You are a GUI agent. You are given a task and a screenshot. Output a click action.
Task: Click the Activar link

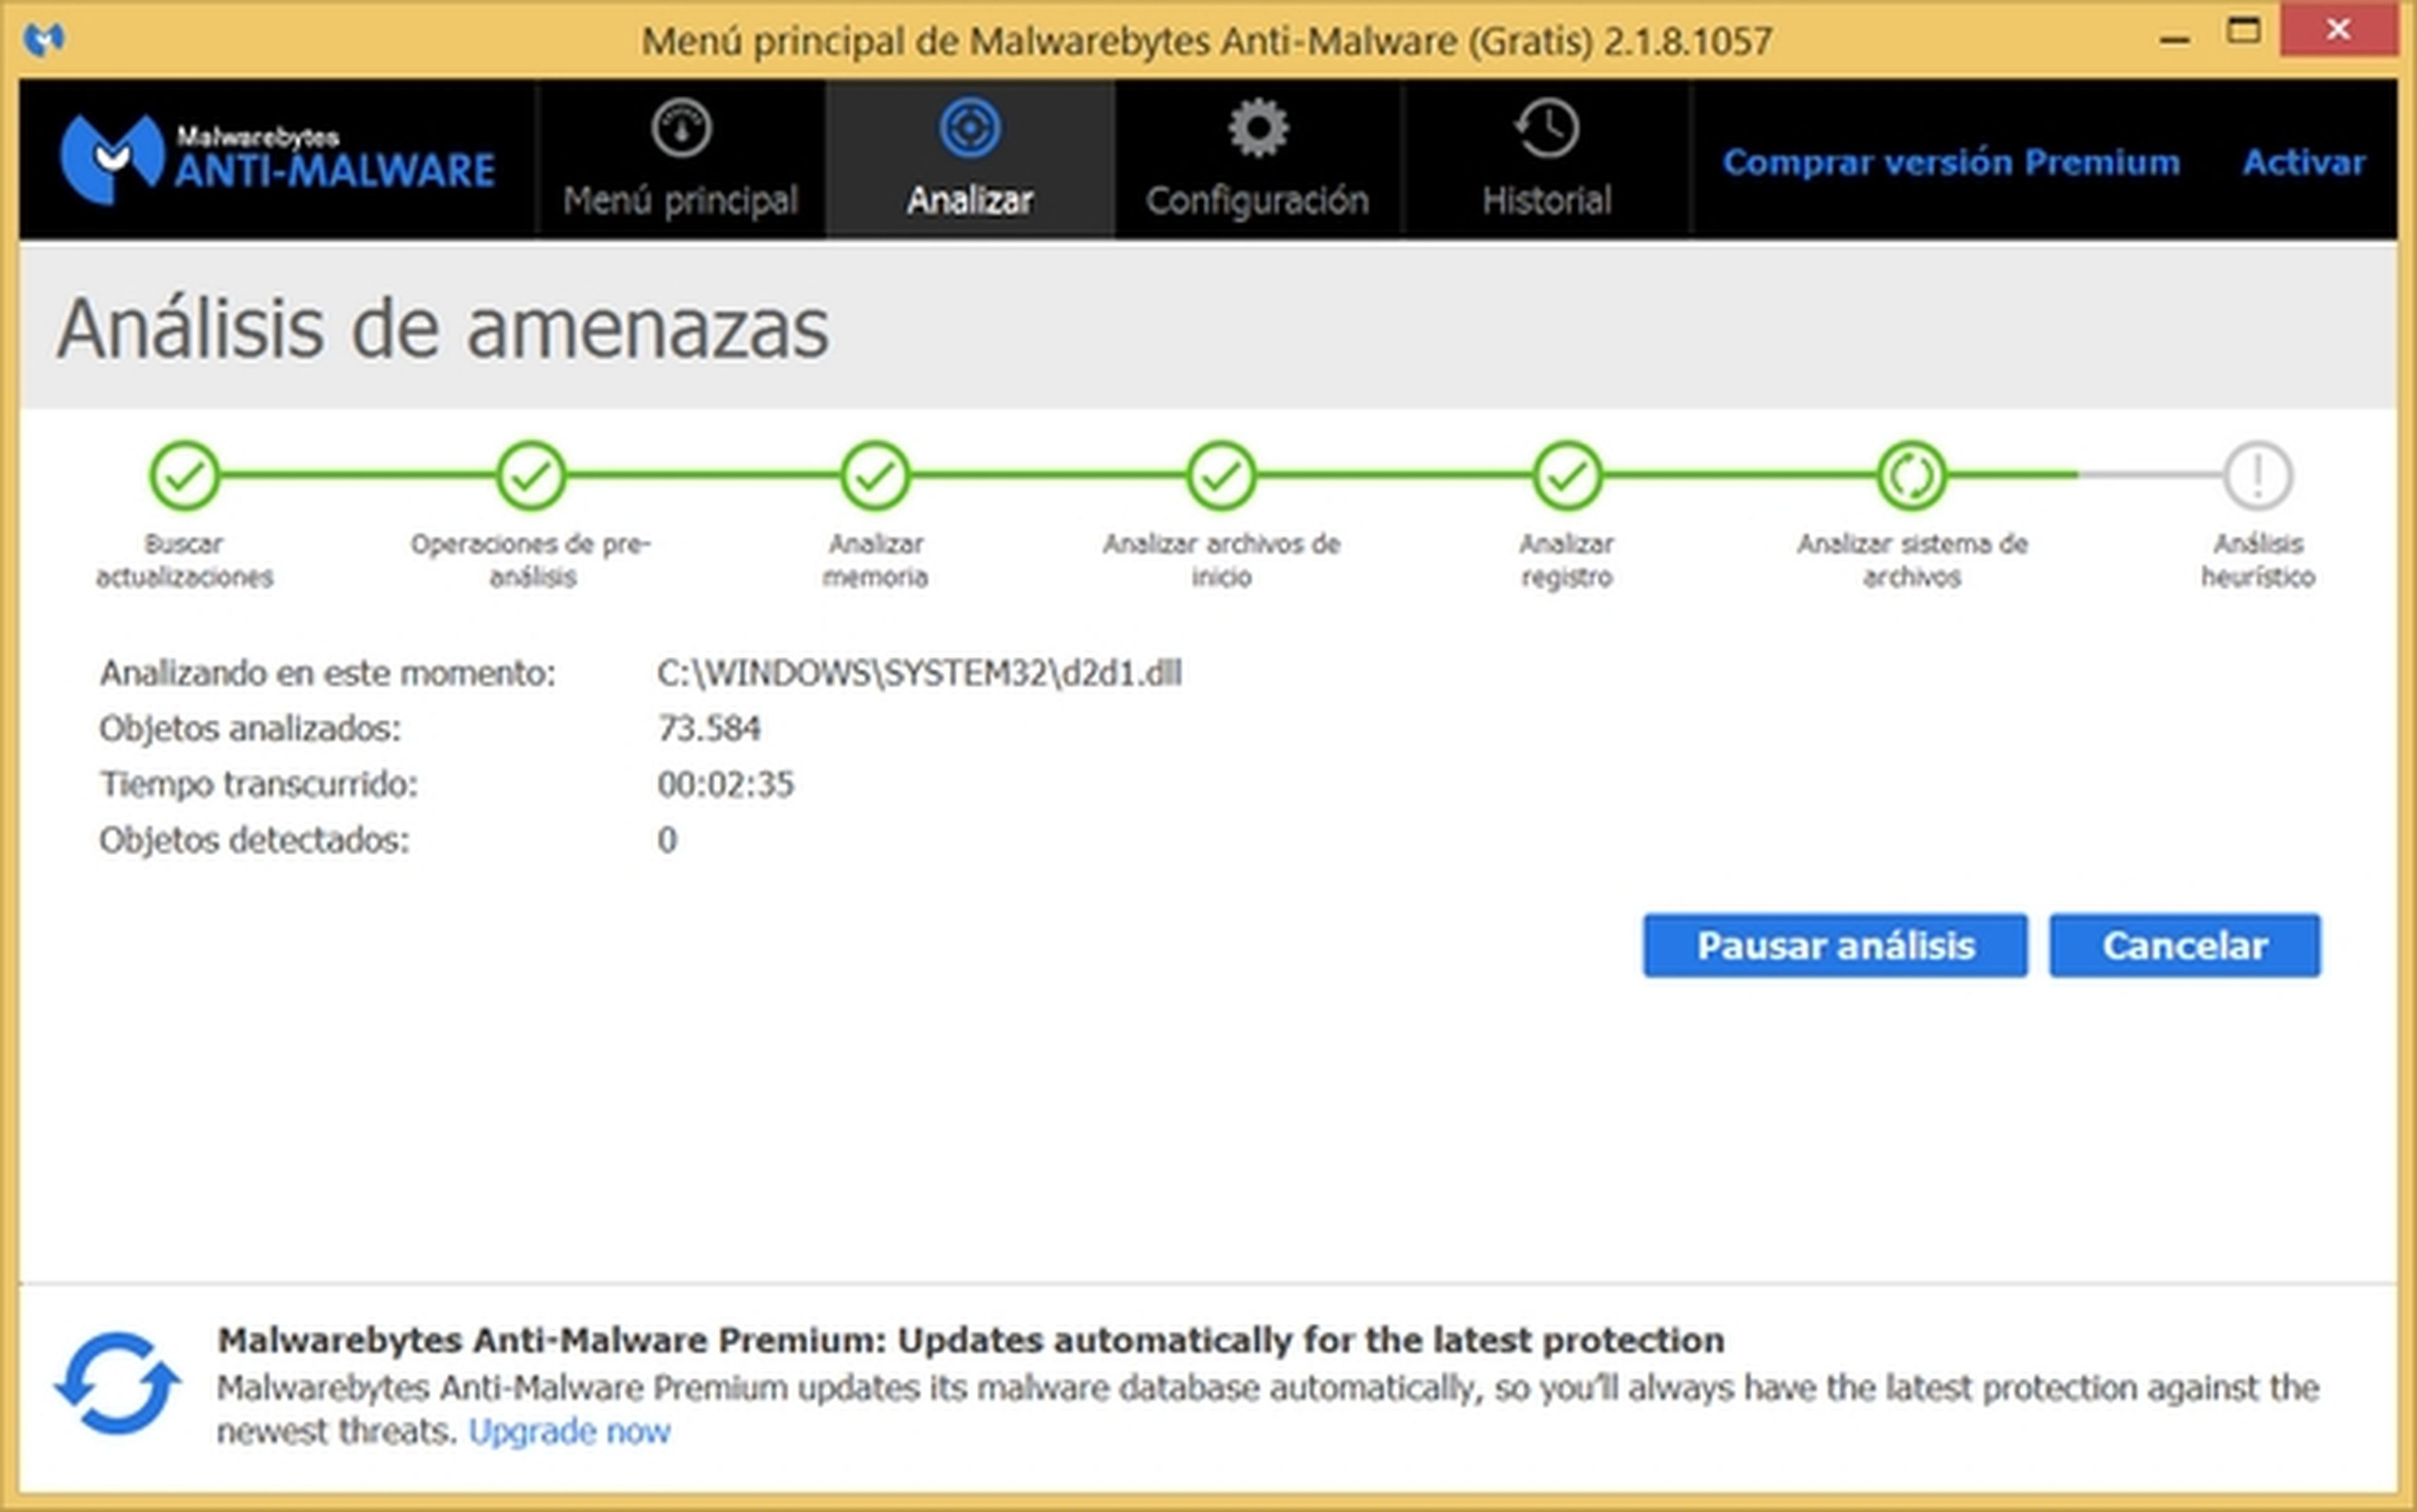2303,162
